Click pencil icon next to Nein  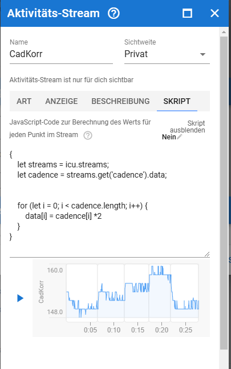pyautogui.click(x=180, y=137)
